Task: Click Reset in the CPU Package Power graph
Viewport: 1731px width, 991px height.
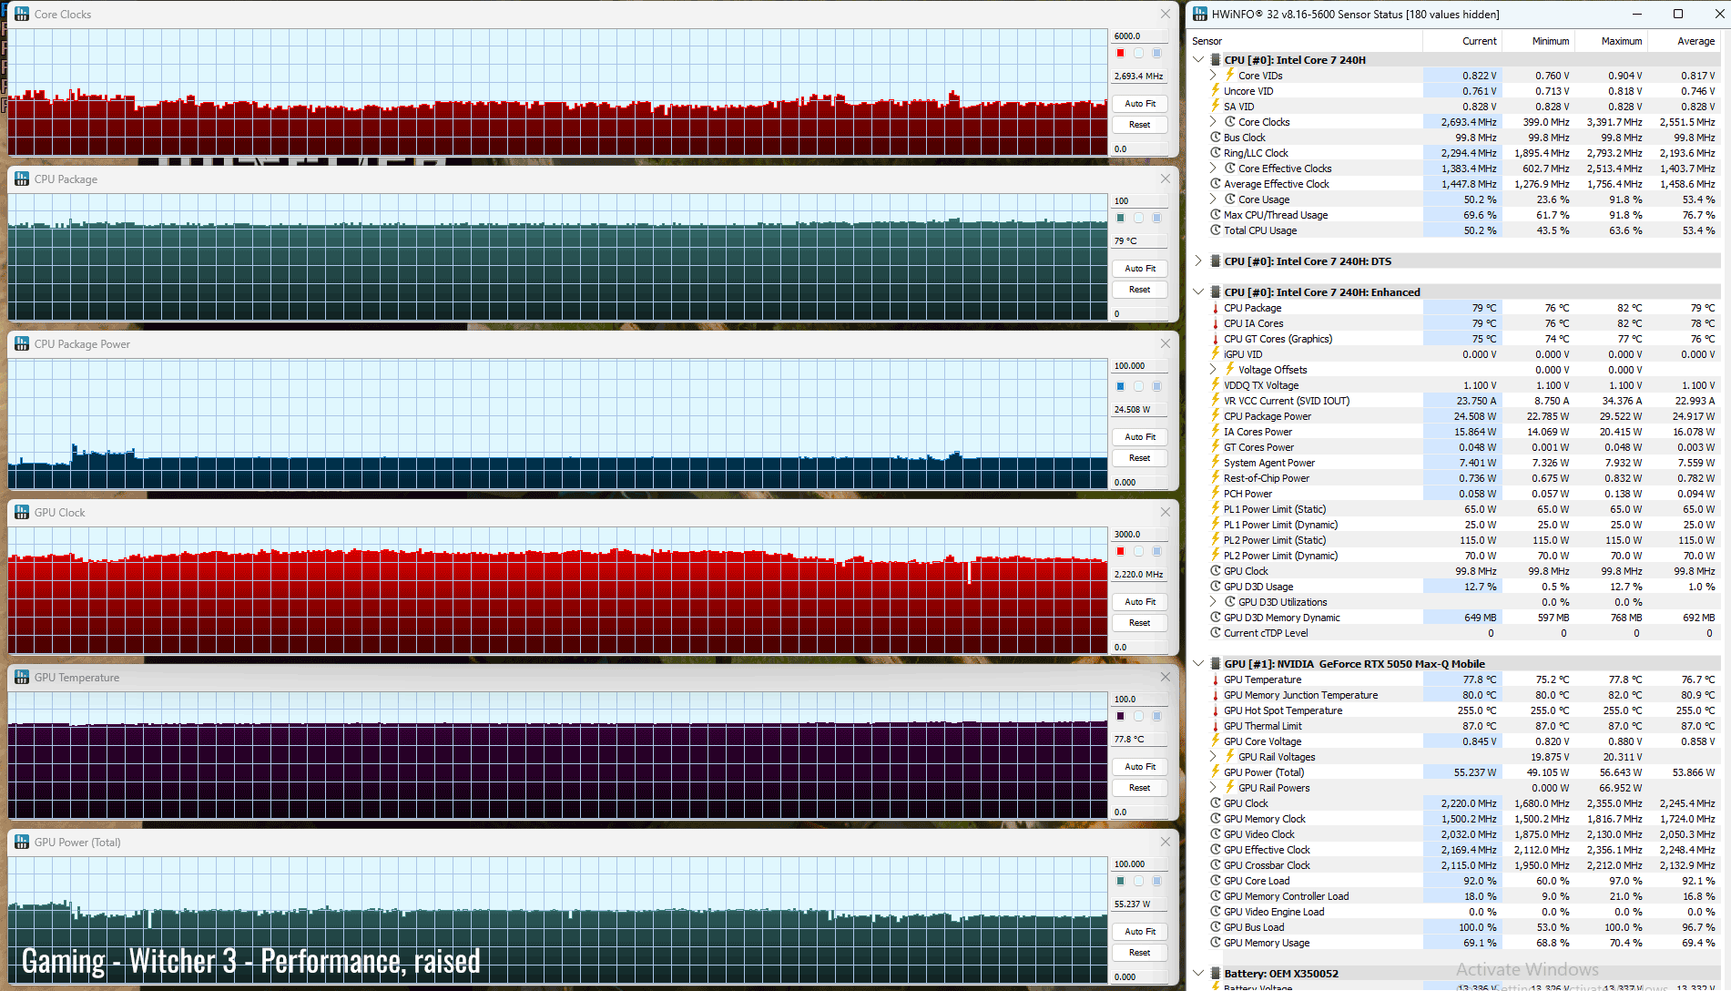Action: tap(1140, 458)
